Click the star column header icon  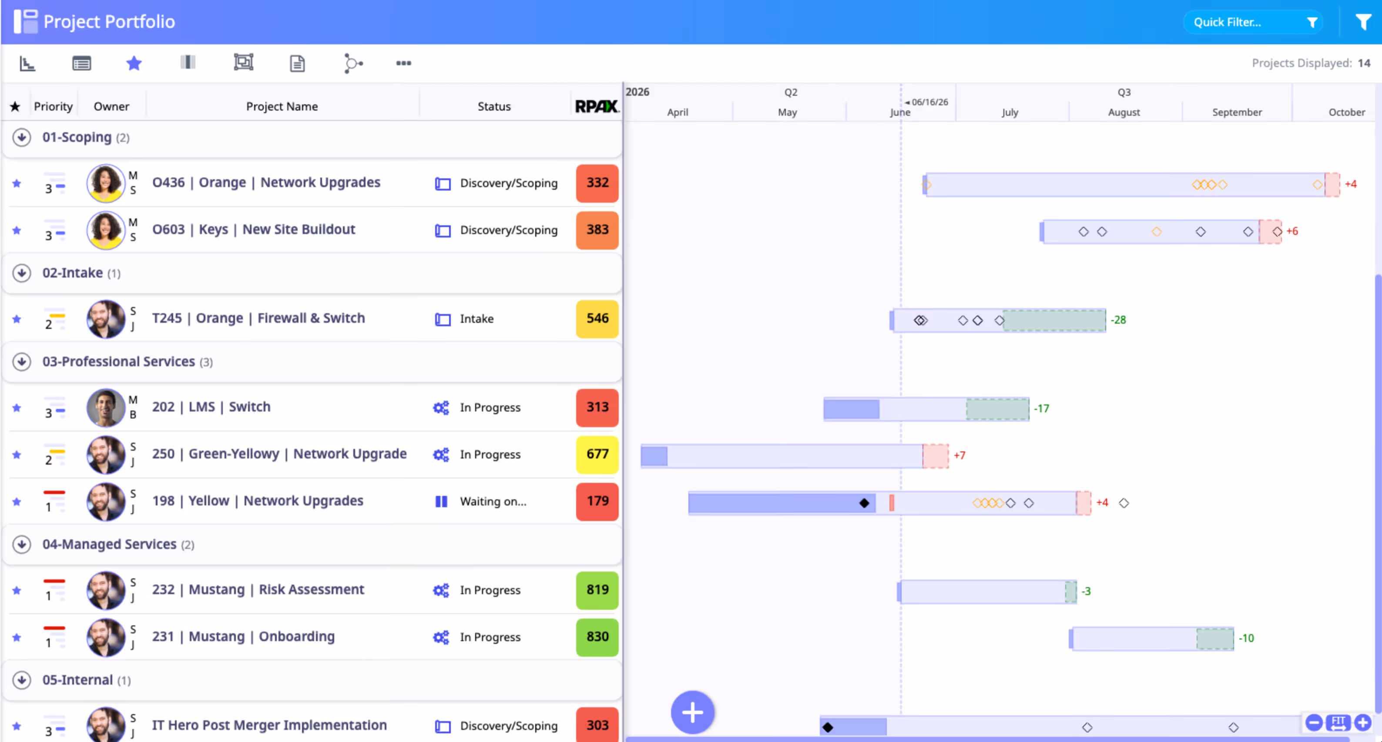pos(15,107)
